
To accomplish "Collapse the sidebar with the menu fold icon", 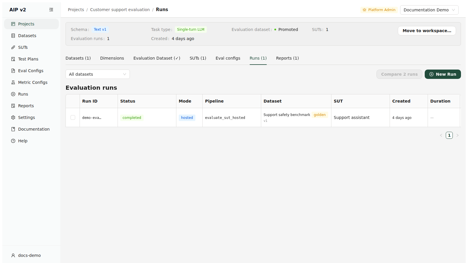I will coord(51,10).
